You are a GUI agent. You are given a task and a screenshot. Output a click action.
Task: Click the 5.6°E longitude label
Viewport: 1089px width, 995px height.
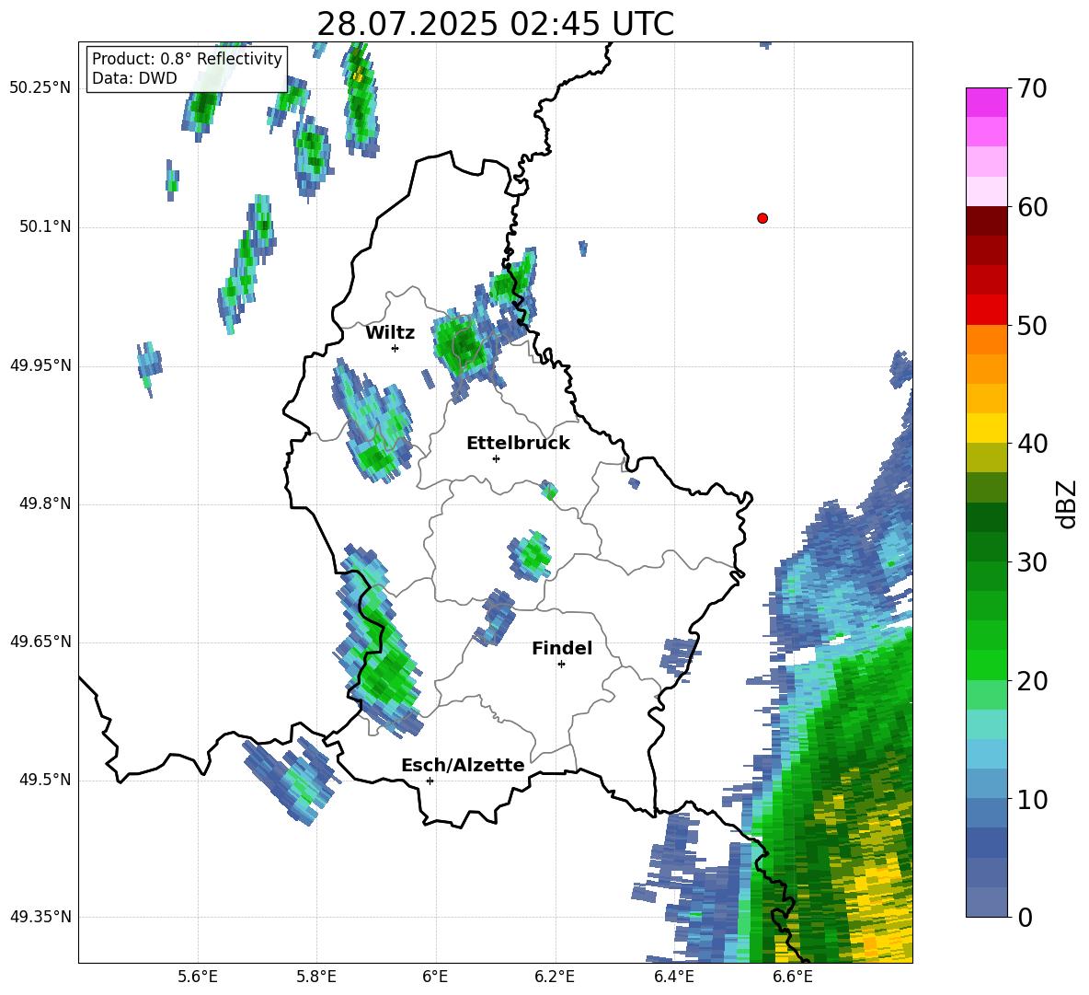(x=198, y=978)
